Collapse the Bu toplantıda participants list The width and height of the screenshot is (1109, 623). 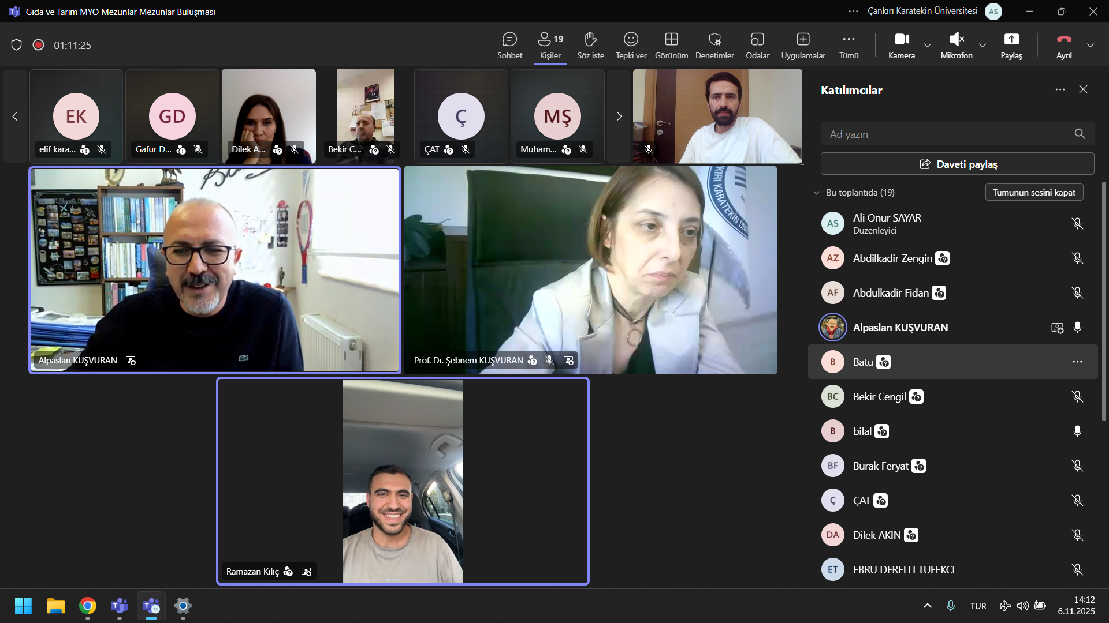pyautogui.click(x=816, y=193)
